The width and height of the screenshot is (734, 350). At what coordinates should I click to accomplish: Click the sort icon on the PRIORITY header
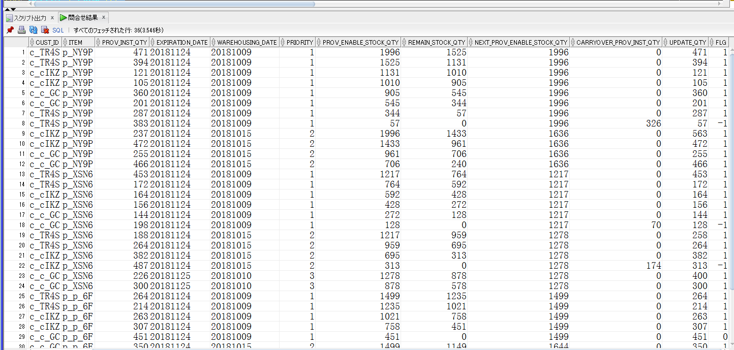pyautogui.click(x=284, y=42)
